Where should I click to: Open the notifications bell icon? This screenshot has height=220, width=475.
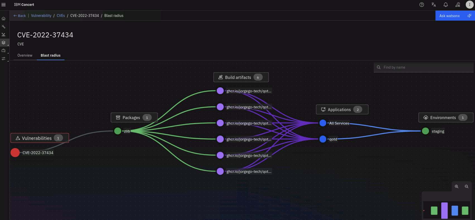pos(445,5)
